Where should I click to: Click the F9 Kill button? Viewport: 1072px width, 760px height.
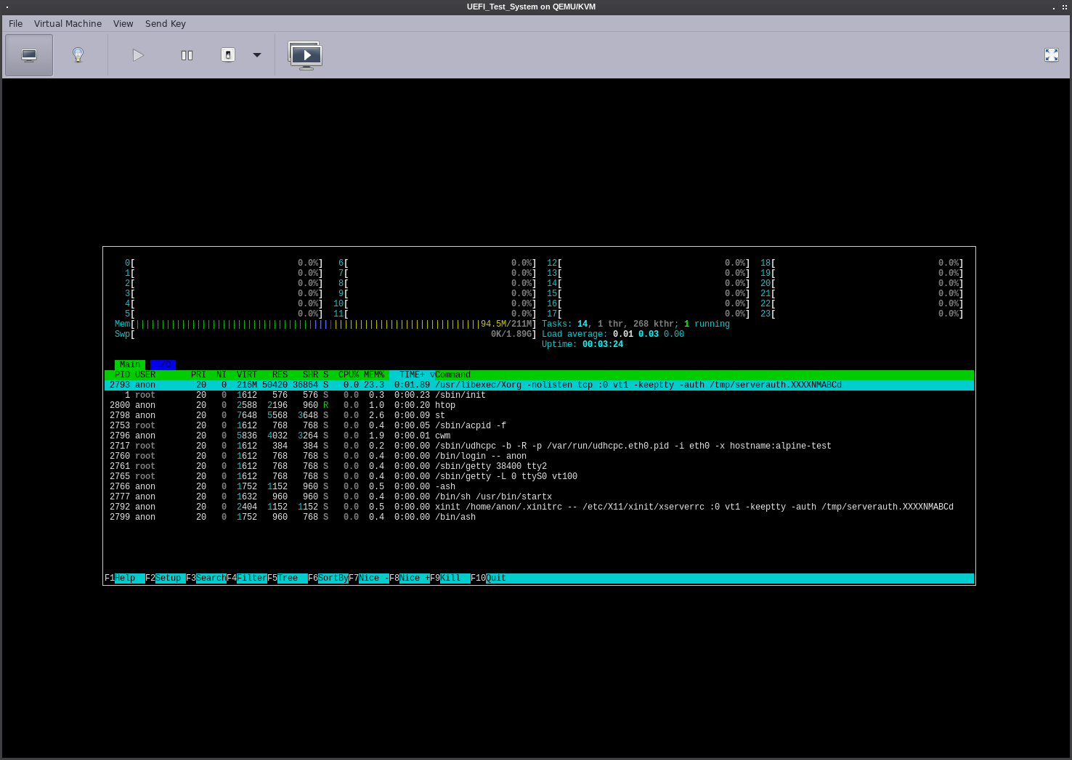coord(450,579)
